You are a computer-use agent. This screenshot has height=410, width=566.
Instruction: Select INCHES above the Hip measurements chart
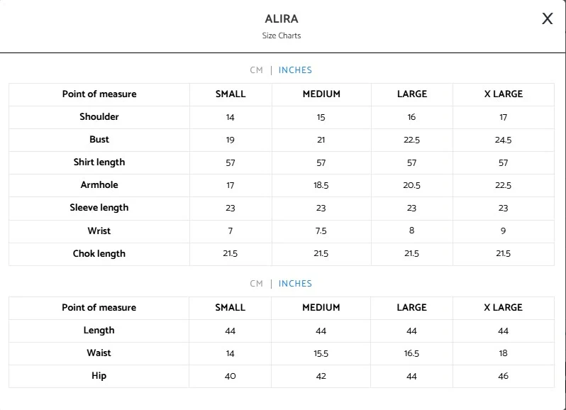point(295,284)
